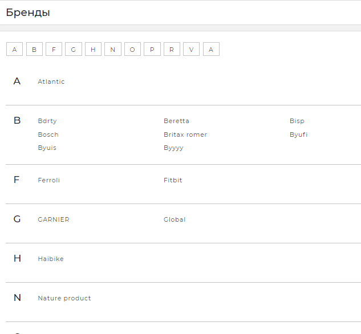
Task: Jump to letter B in the index
Action: (x=34, y=50)
